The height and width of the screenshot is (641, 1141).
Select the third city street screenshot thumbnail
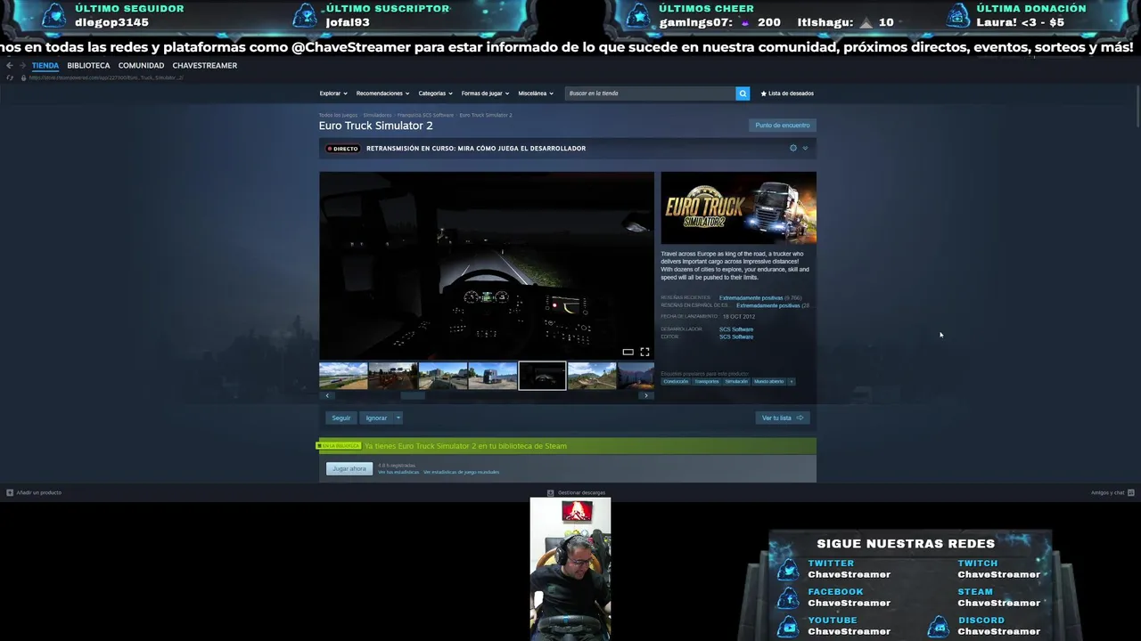(x=443, y=376)
